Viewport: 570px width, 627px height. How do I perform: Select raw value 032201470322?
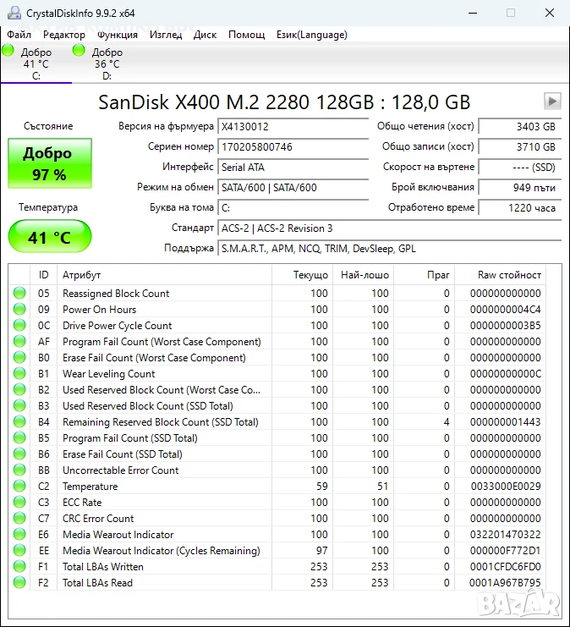pos(505,535)
